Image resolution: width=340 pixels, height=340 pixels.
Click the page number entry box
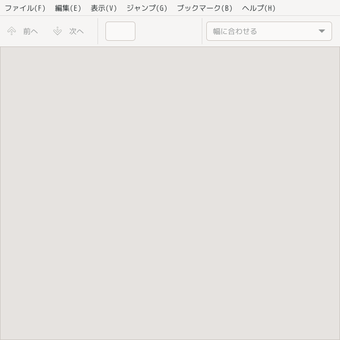120,31
